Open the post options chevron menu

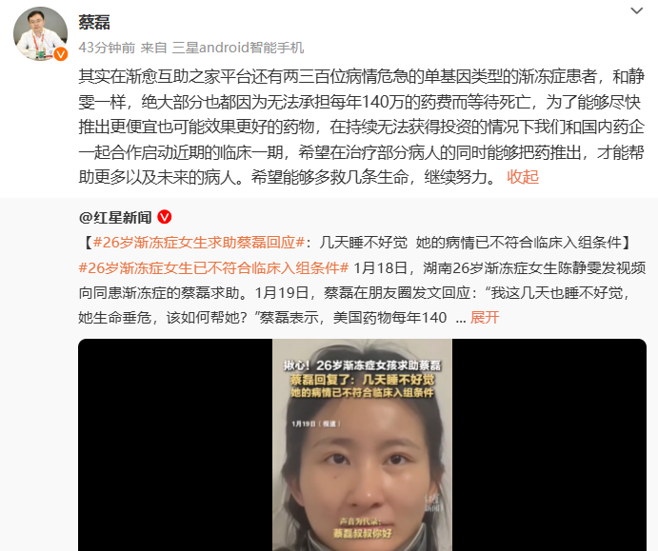pyautogui.click(x=637, y=10)
